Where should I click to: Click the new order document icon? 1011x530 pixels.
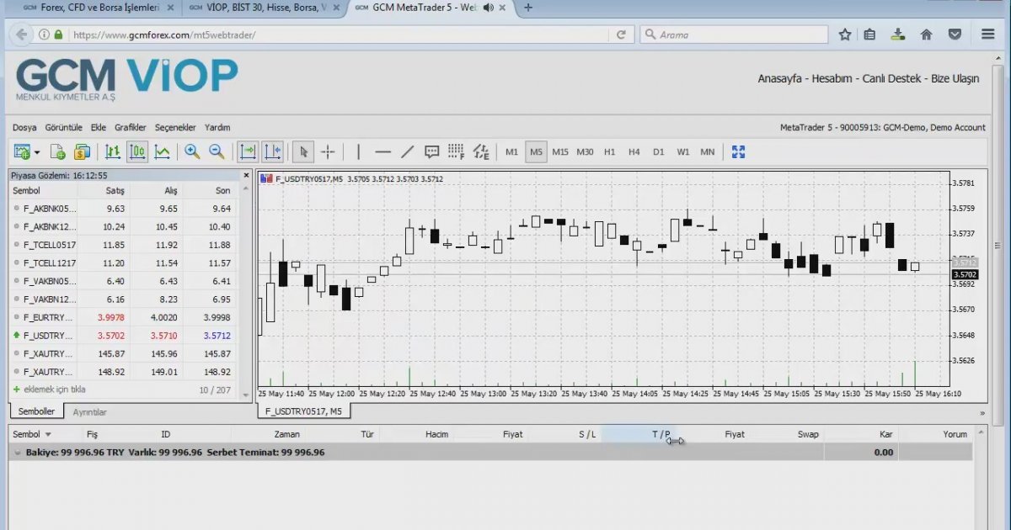[57, 152]
